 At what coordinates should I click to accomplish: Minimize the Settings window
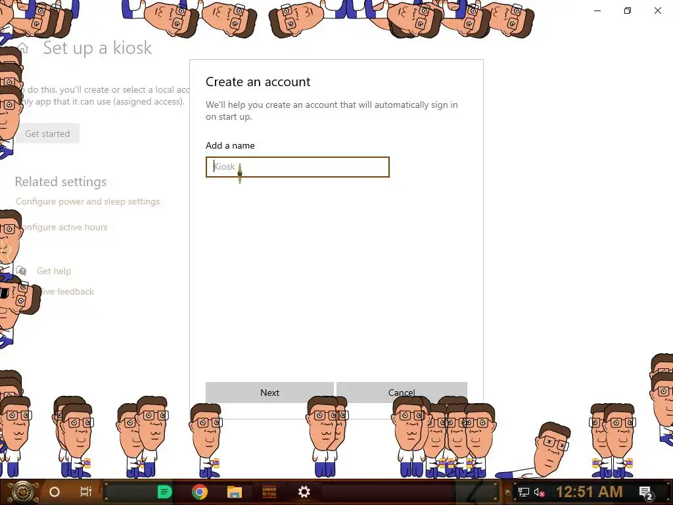(x=597, y=11)
